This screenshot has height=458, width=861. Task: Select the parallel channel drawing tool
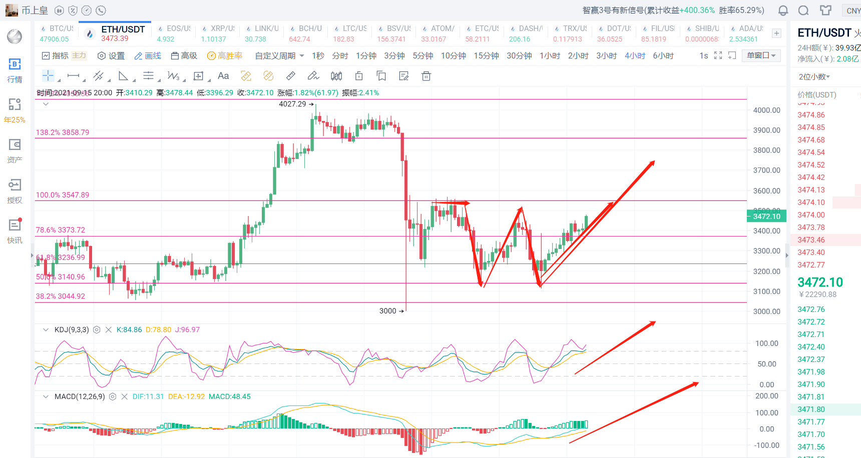click(98, 76)
